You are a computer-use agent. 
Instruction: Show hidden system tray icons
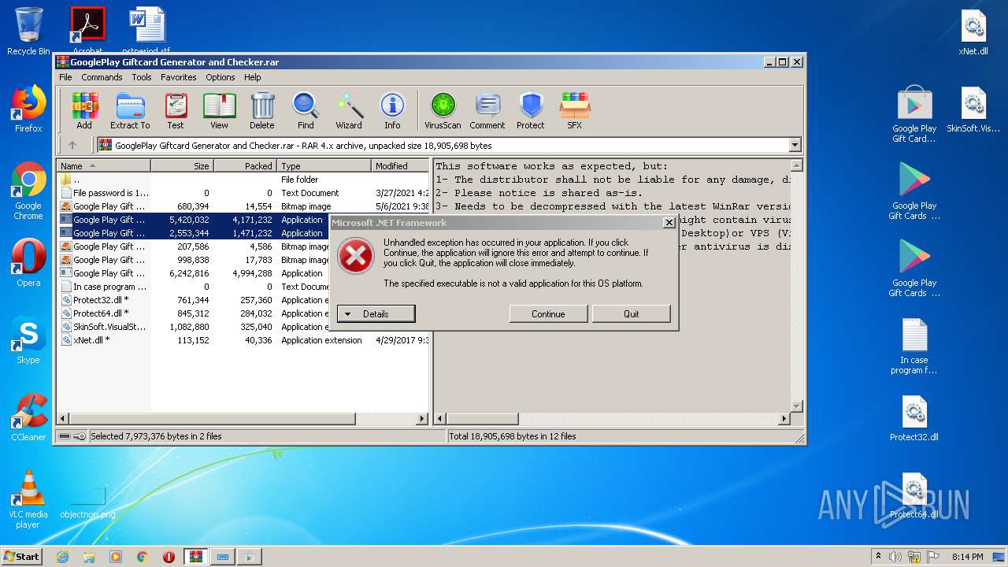tap(878, 557)
